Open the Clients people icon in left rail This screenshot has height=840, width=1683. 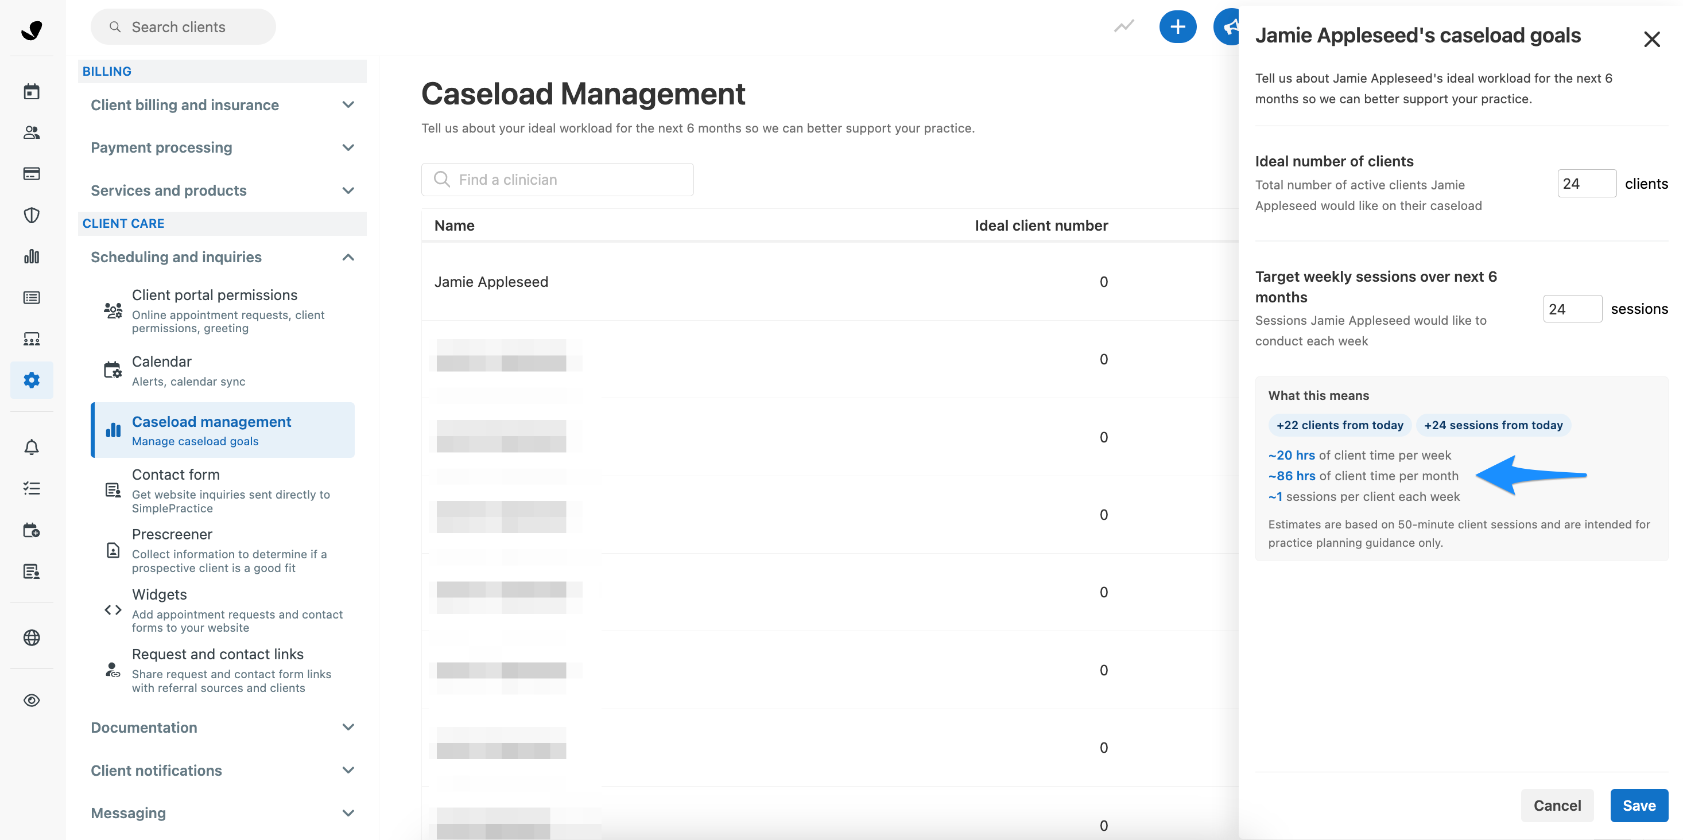click(32, 133)
